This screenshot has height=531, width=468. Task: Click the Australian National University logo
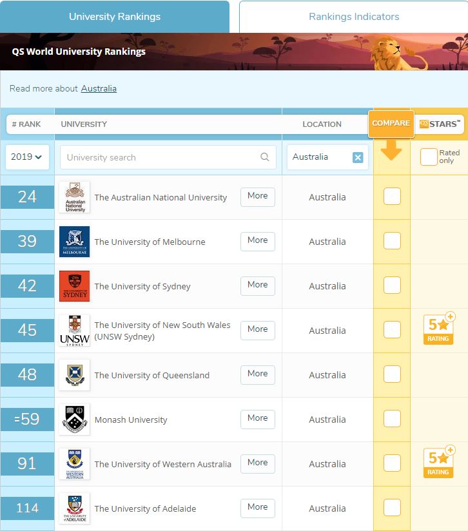[75, 197]
